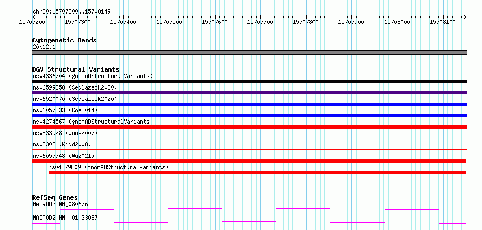Screen dimensions: 482x230
Task: Click ruler position 15707700
Action: 260,22
